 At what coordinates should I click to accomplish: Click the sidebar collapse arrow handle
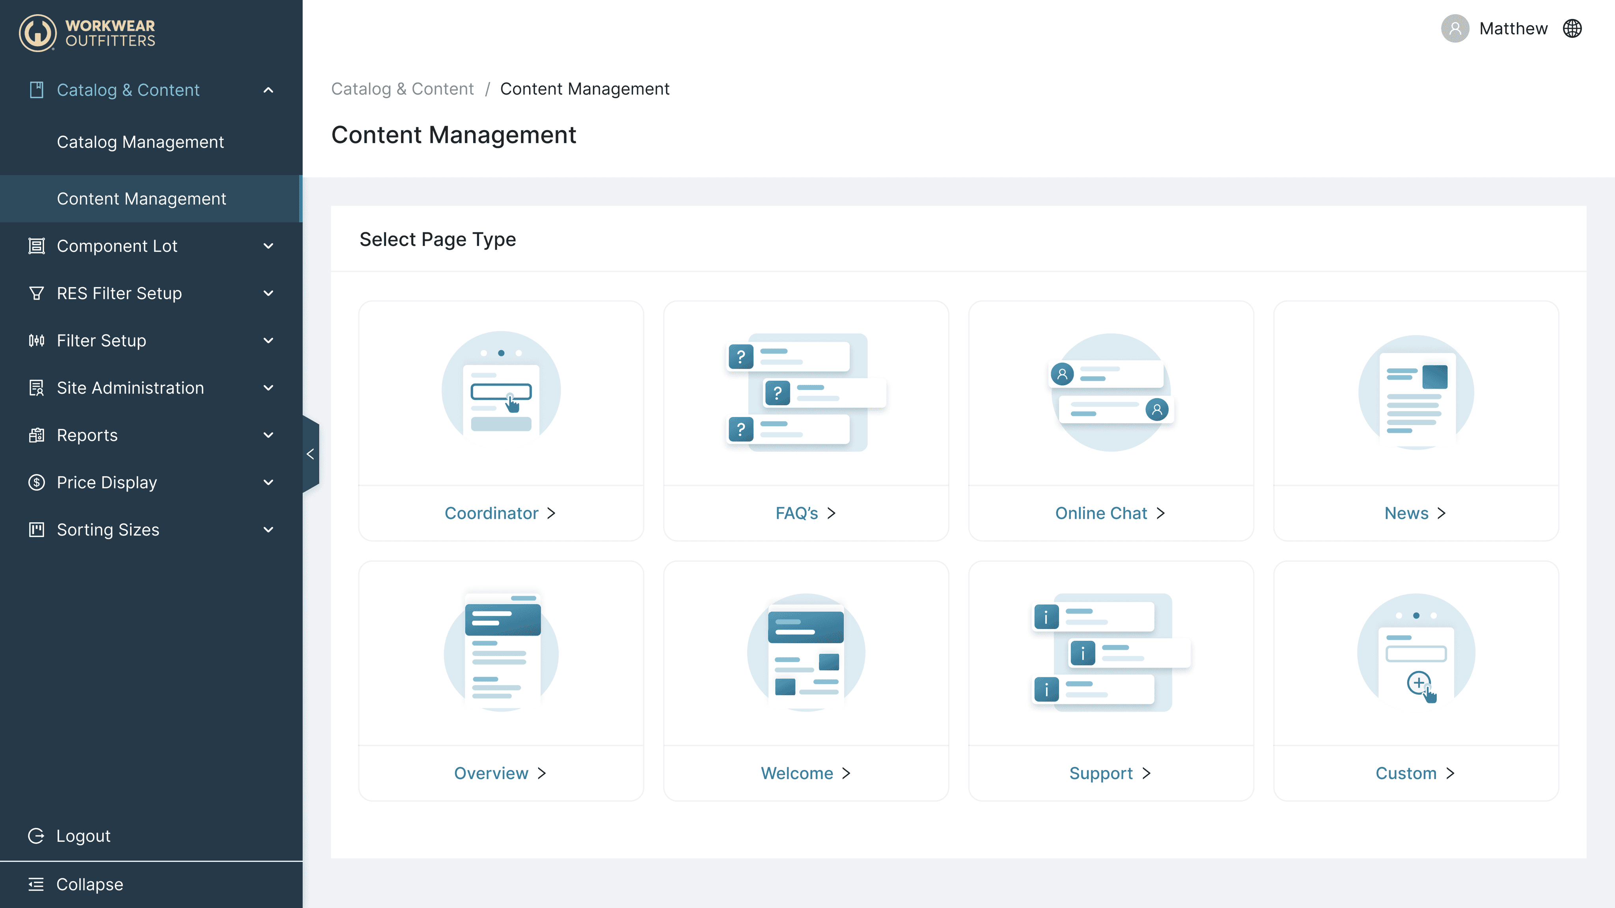(310, 454)
